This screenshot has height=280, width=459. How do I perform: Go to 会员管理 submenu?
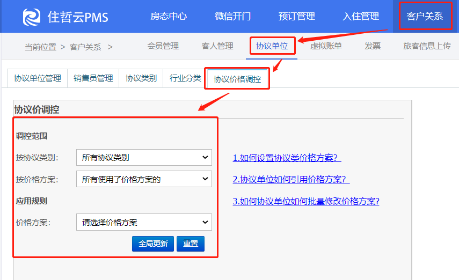pyautogui.click(x=163, y=46)
